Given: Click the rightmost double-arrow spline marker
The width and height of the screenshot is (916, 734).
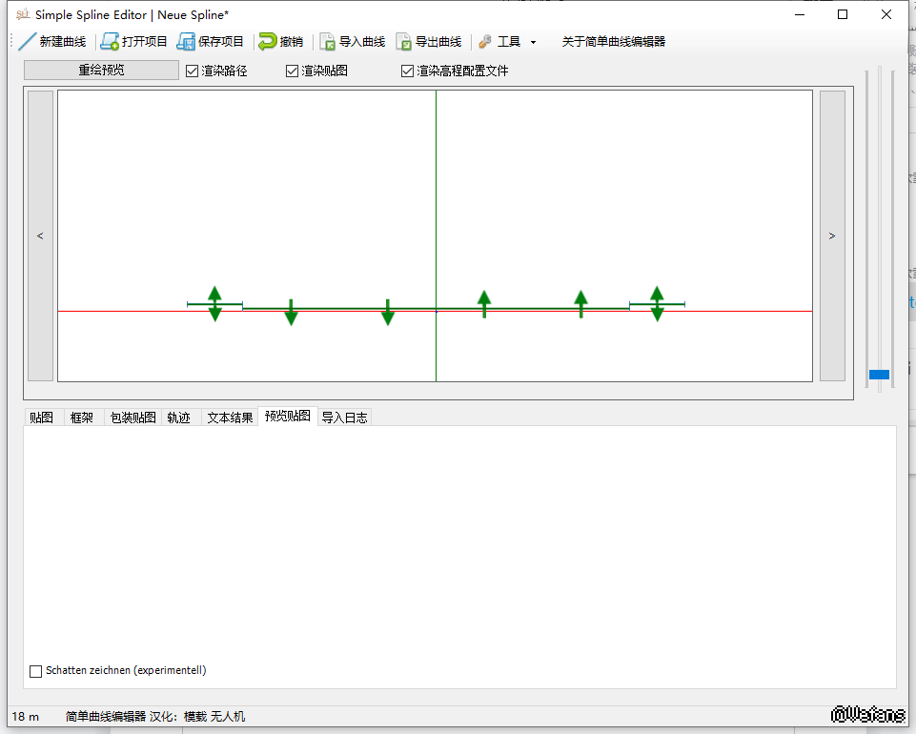Looking at the screenshot, I should point(657,304).
